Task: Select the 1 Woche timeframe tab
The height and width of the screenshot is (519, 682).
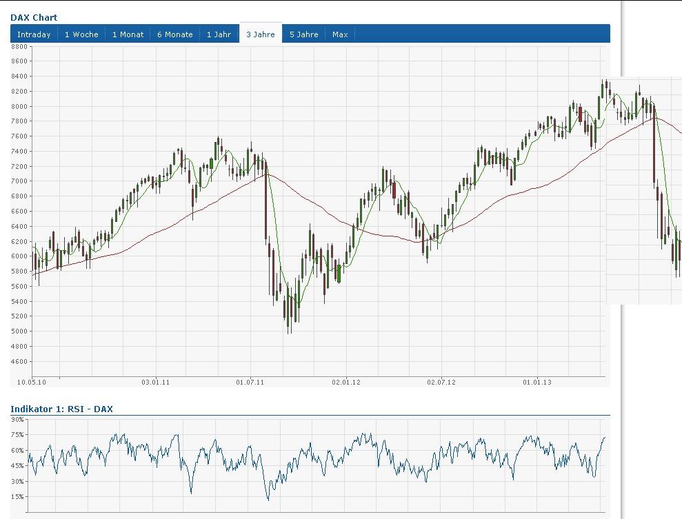Action: [81, 34]
